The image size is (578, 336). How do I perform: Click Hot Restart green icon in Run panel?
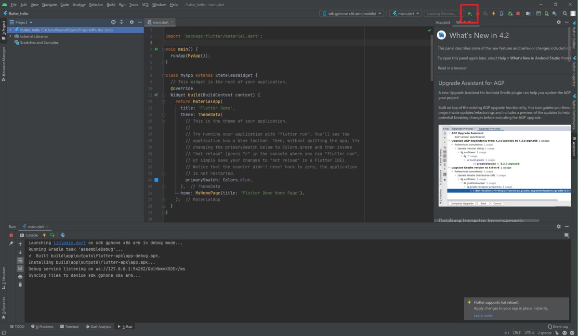[x=52, y=235]
